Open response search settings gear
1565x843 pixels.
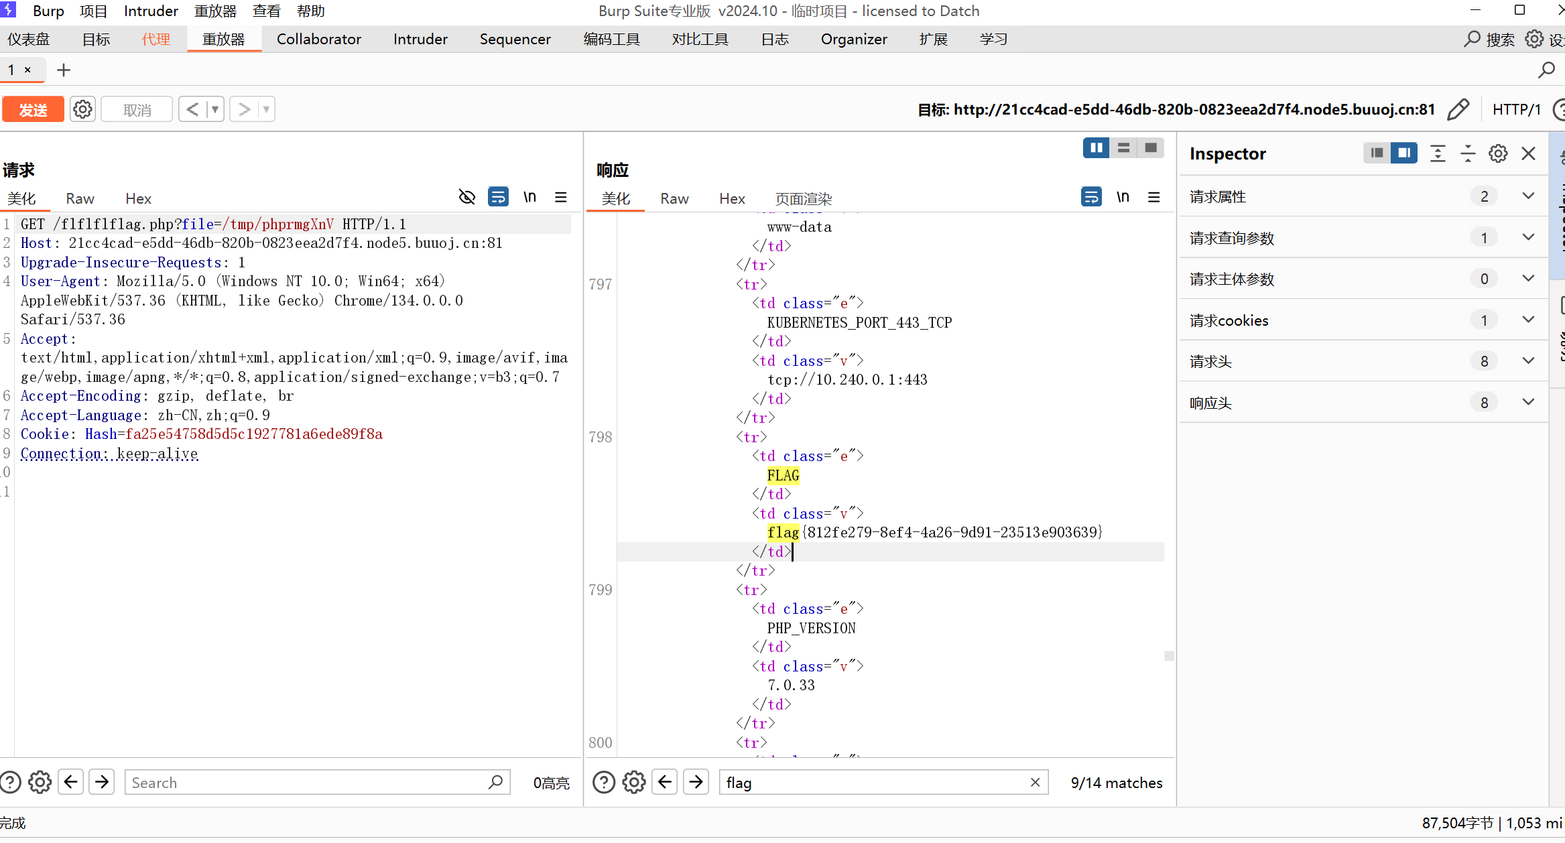click(633, 782)
